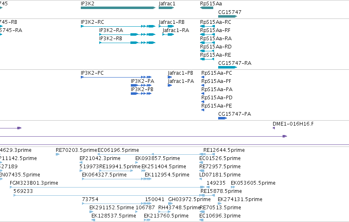The height and width of the screenshot is (222, 349).
Task: Select protein RpS15Aa-PE
Action: (x=203, y=110)
